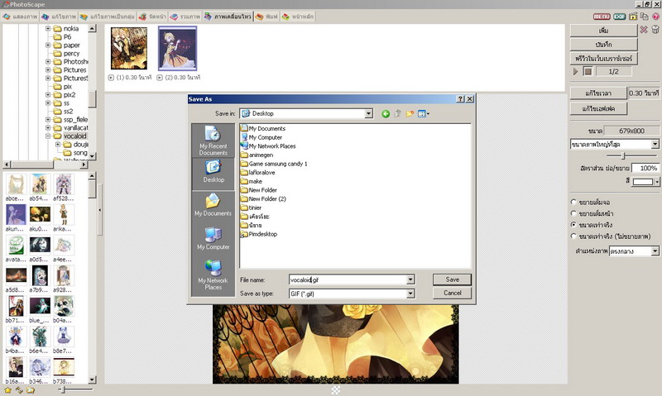The height and width of the screenshot is (396, 662).
Task: Open the Save in dropdown
Action: [368, 113]
